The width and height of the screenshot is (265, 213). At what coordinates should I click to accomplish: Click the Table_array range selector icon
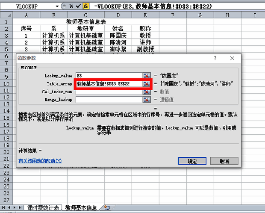tap(147, 83)
